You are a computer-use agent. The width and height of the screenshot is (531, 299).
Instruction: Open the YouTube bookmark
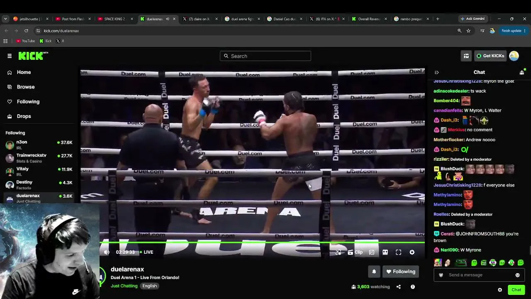pyautogui.click(x=26, y=41)
